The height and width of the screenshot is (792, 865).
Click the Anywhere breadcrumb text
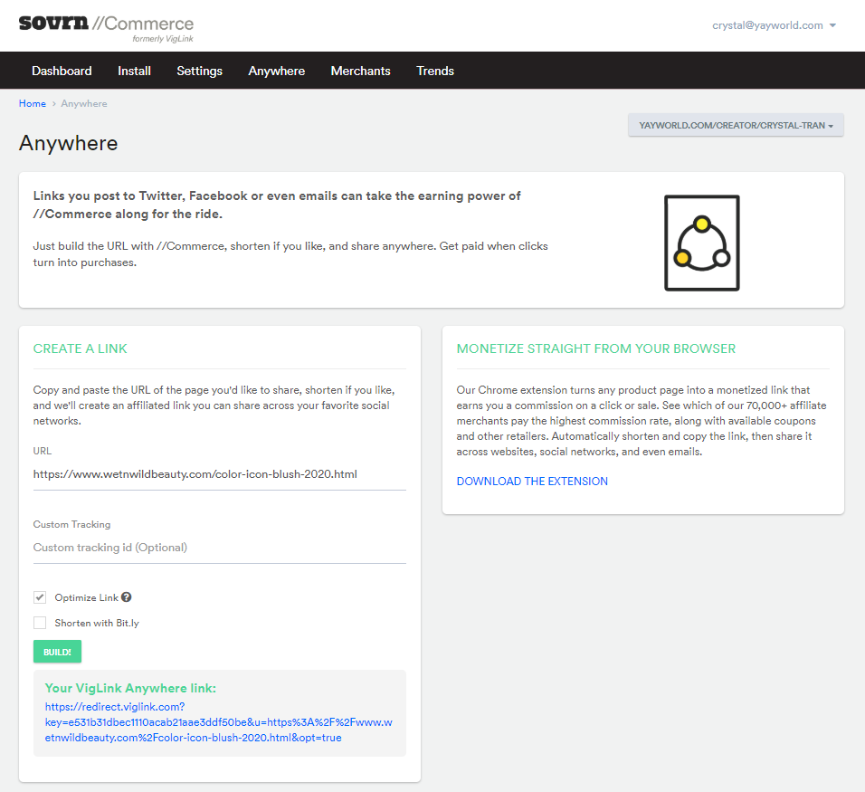click(x=84, y=103)
